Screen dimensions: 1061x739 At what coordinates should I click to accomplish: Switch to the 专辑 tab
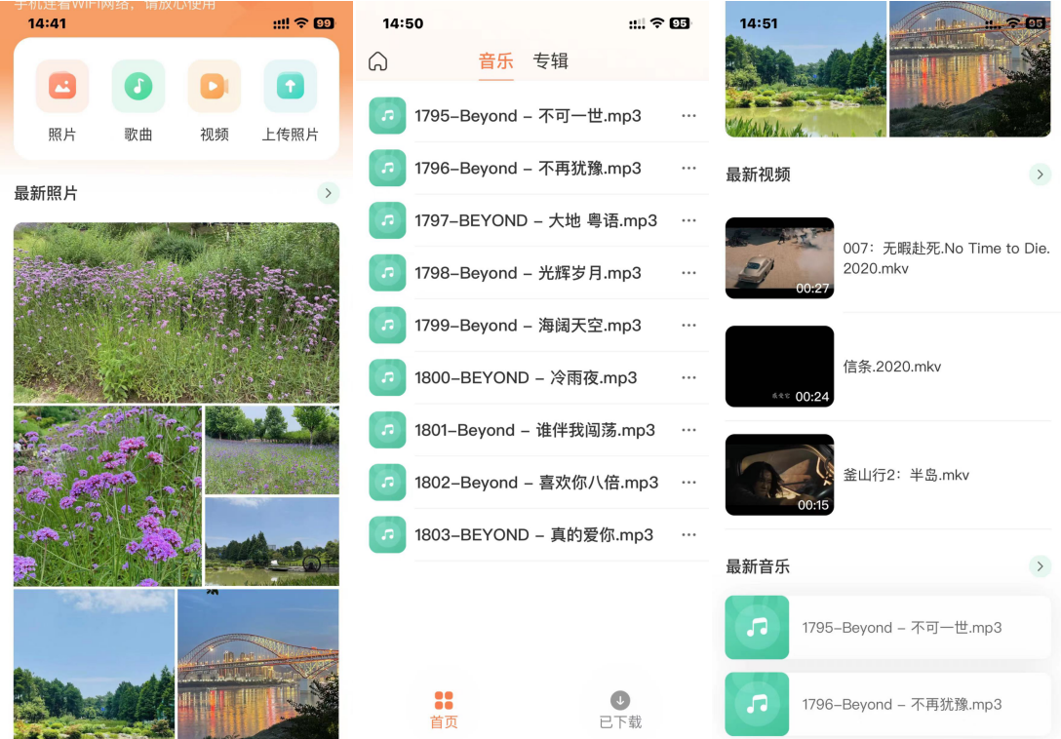click(x=550, y=61)
